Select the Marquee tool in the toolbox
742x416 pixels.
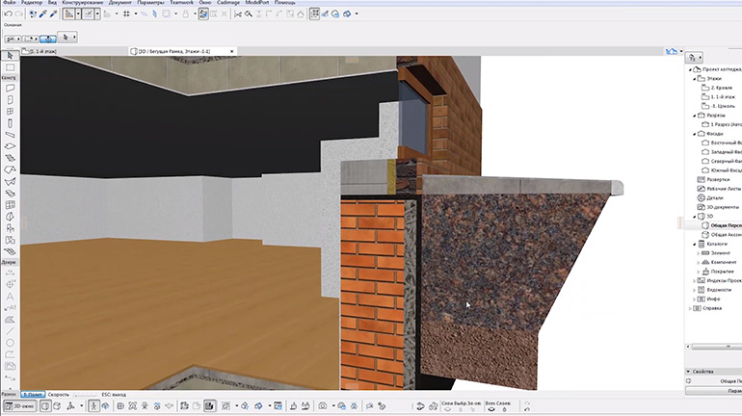click(10, 67)
